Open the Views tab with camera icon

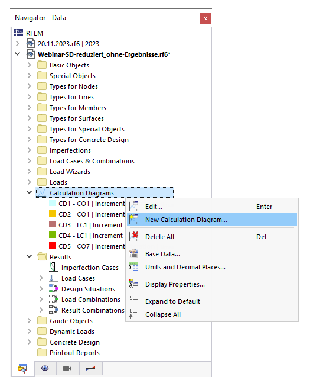(67, 368)
